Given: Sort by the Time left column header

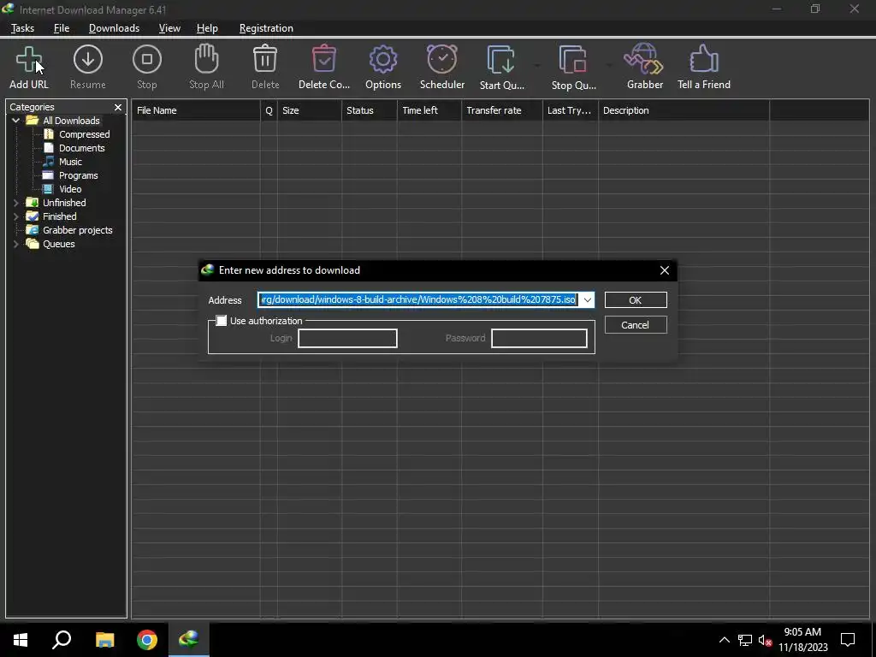Looking at the screenshot, I should (x=429, y=110).
